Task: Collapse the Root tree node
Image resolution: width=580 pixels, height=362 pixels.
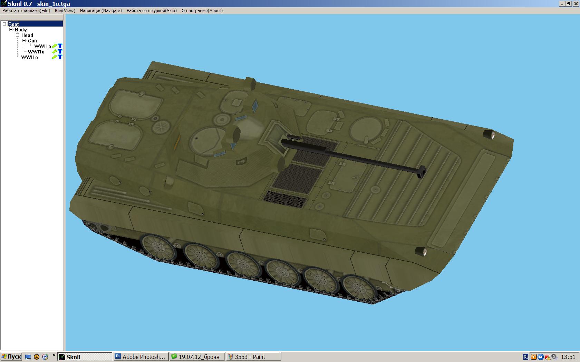Action: (4, 24)
